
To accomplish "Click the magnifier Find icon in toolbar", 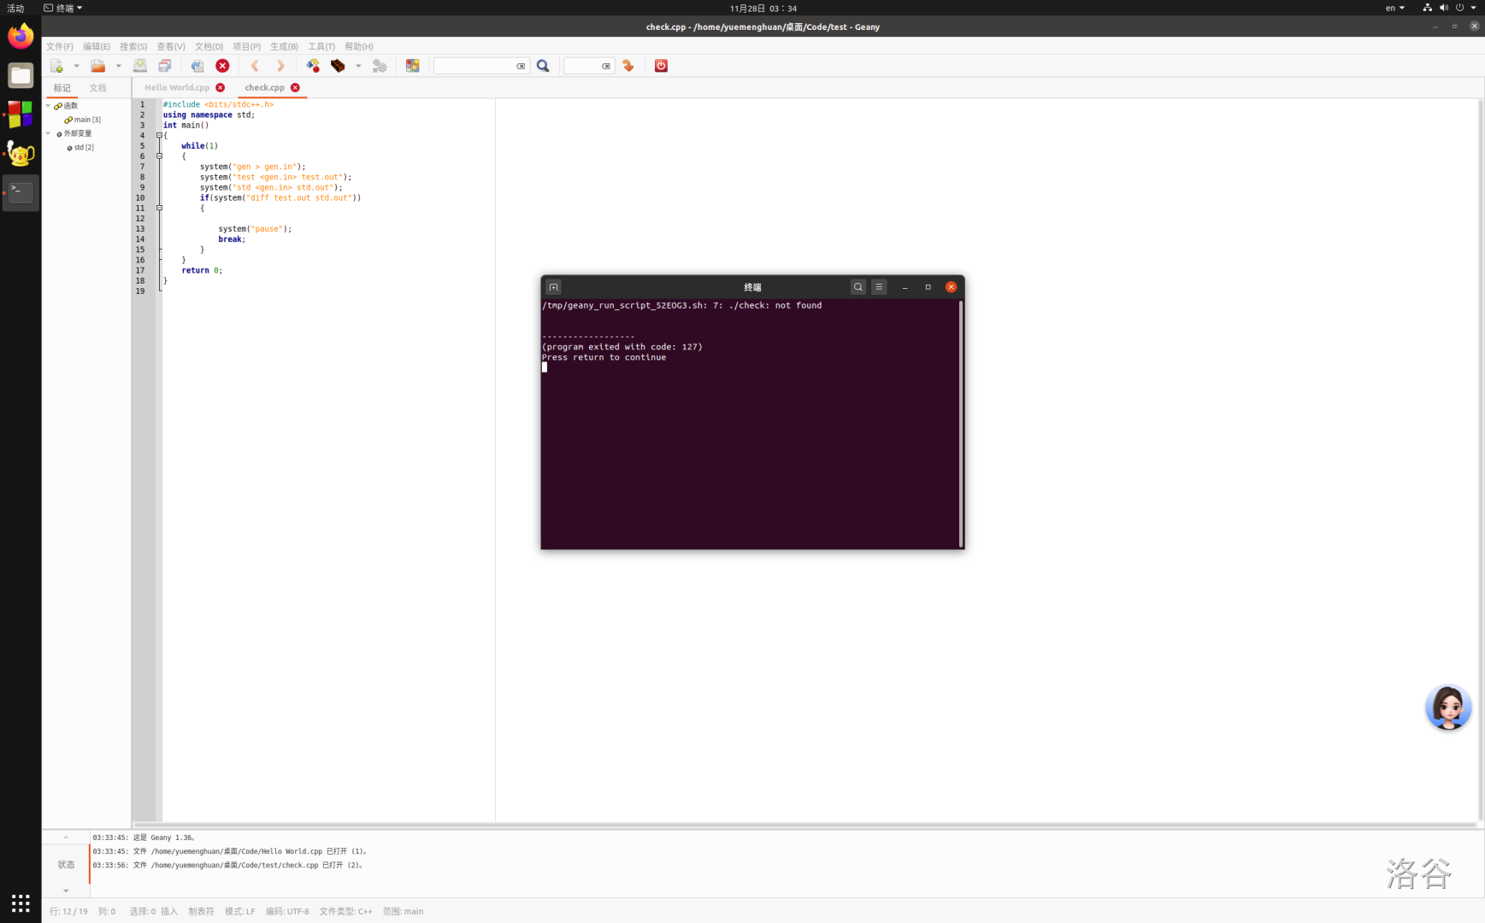I will coord(543,66).
